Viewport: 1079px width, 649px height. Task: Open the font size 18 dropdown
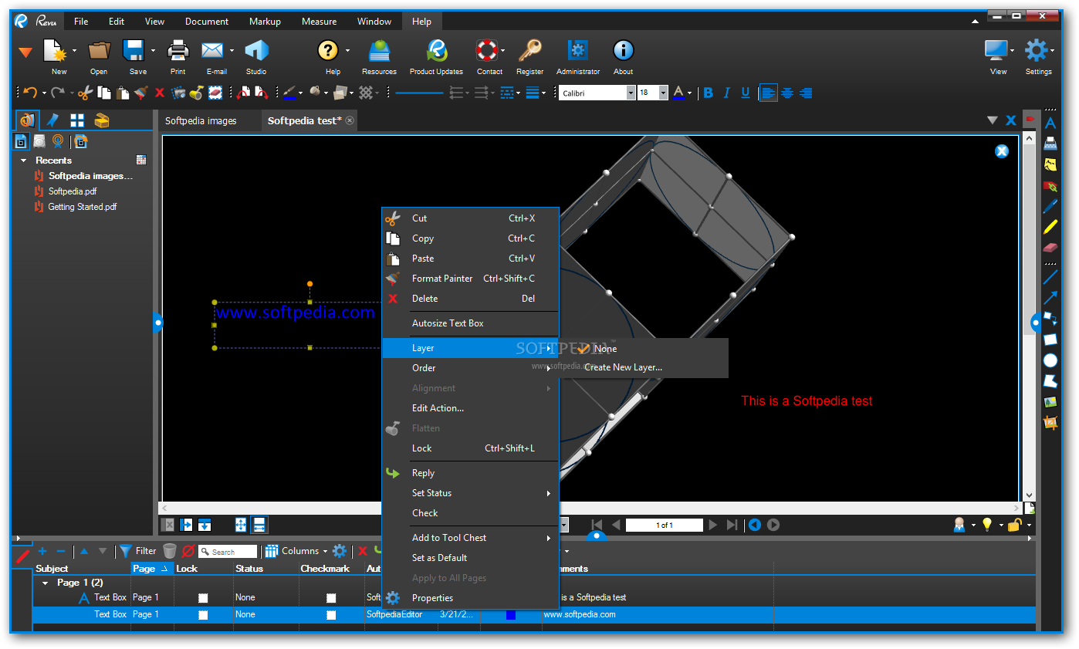coord(664,93)
